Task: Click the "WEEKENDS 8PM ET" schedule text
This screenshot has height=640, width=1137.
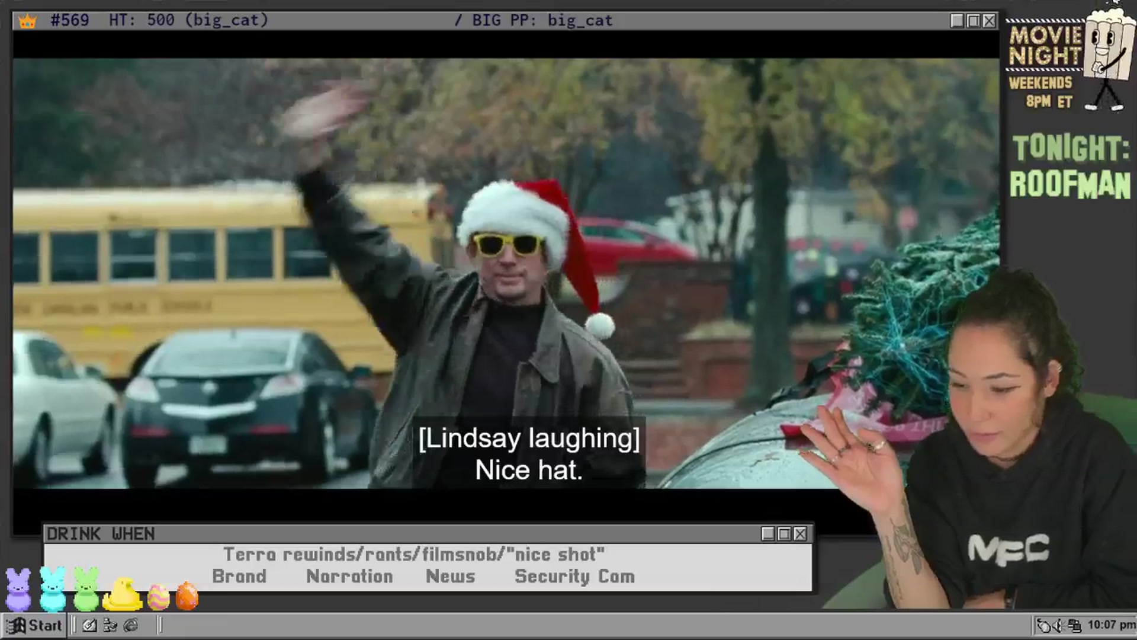Action: [1041, 92]
